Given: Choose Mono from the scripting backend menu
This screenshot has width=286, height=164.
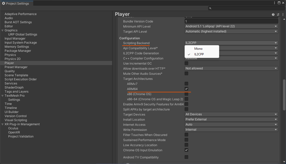Looking at the screenshot, I should [202, 49].
